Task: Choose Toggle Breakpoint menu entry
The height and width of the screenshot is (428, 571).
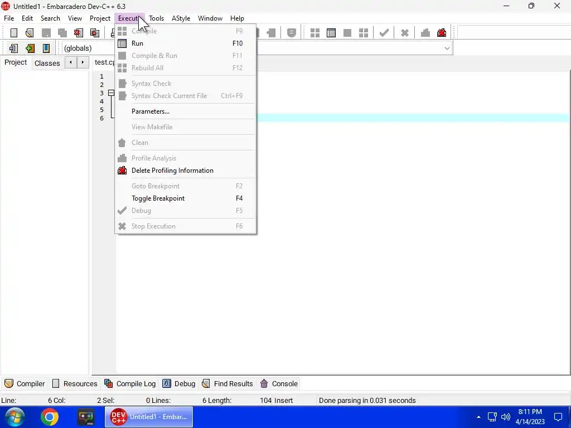Action: pos(185,198)
